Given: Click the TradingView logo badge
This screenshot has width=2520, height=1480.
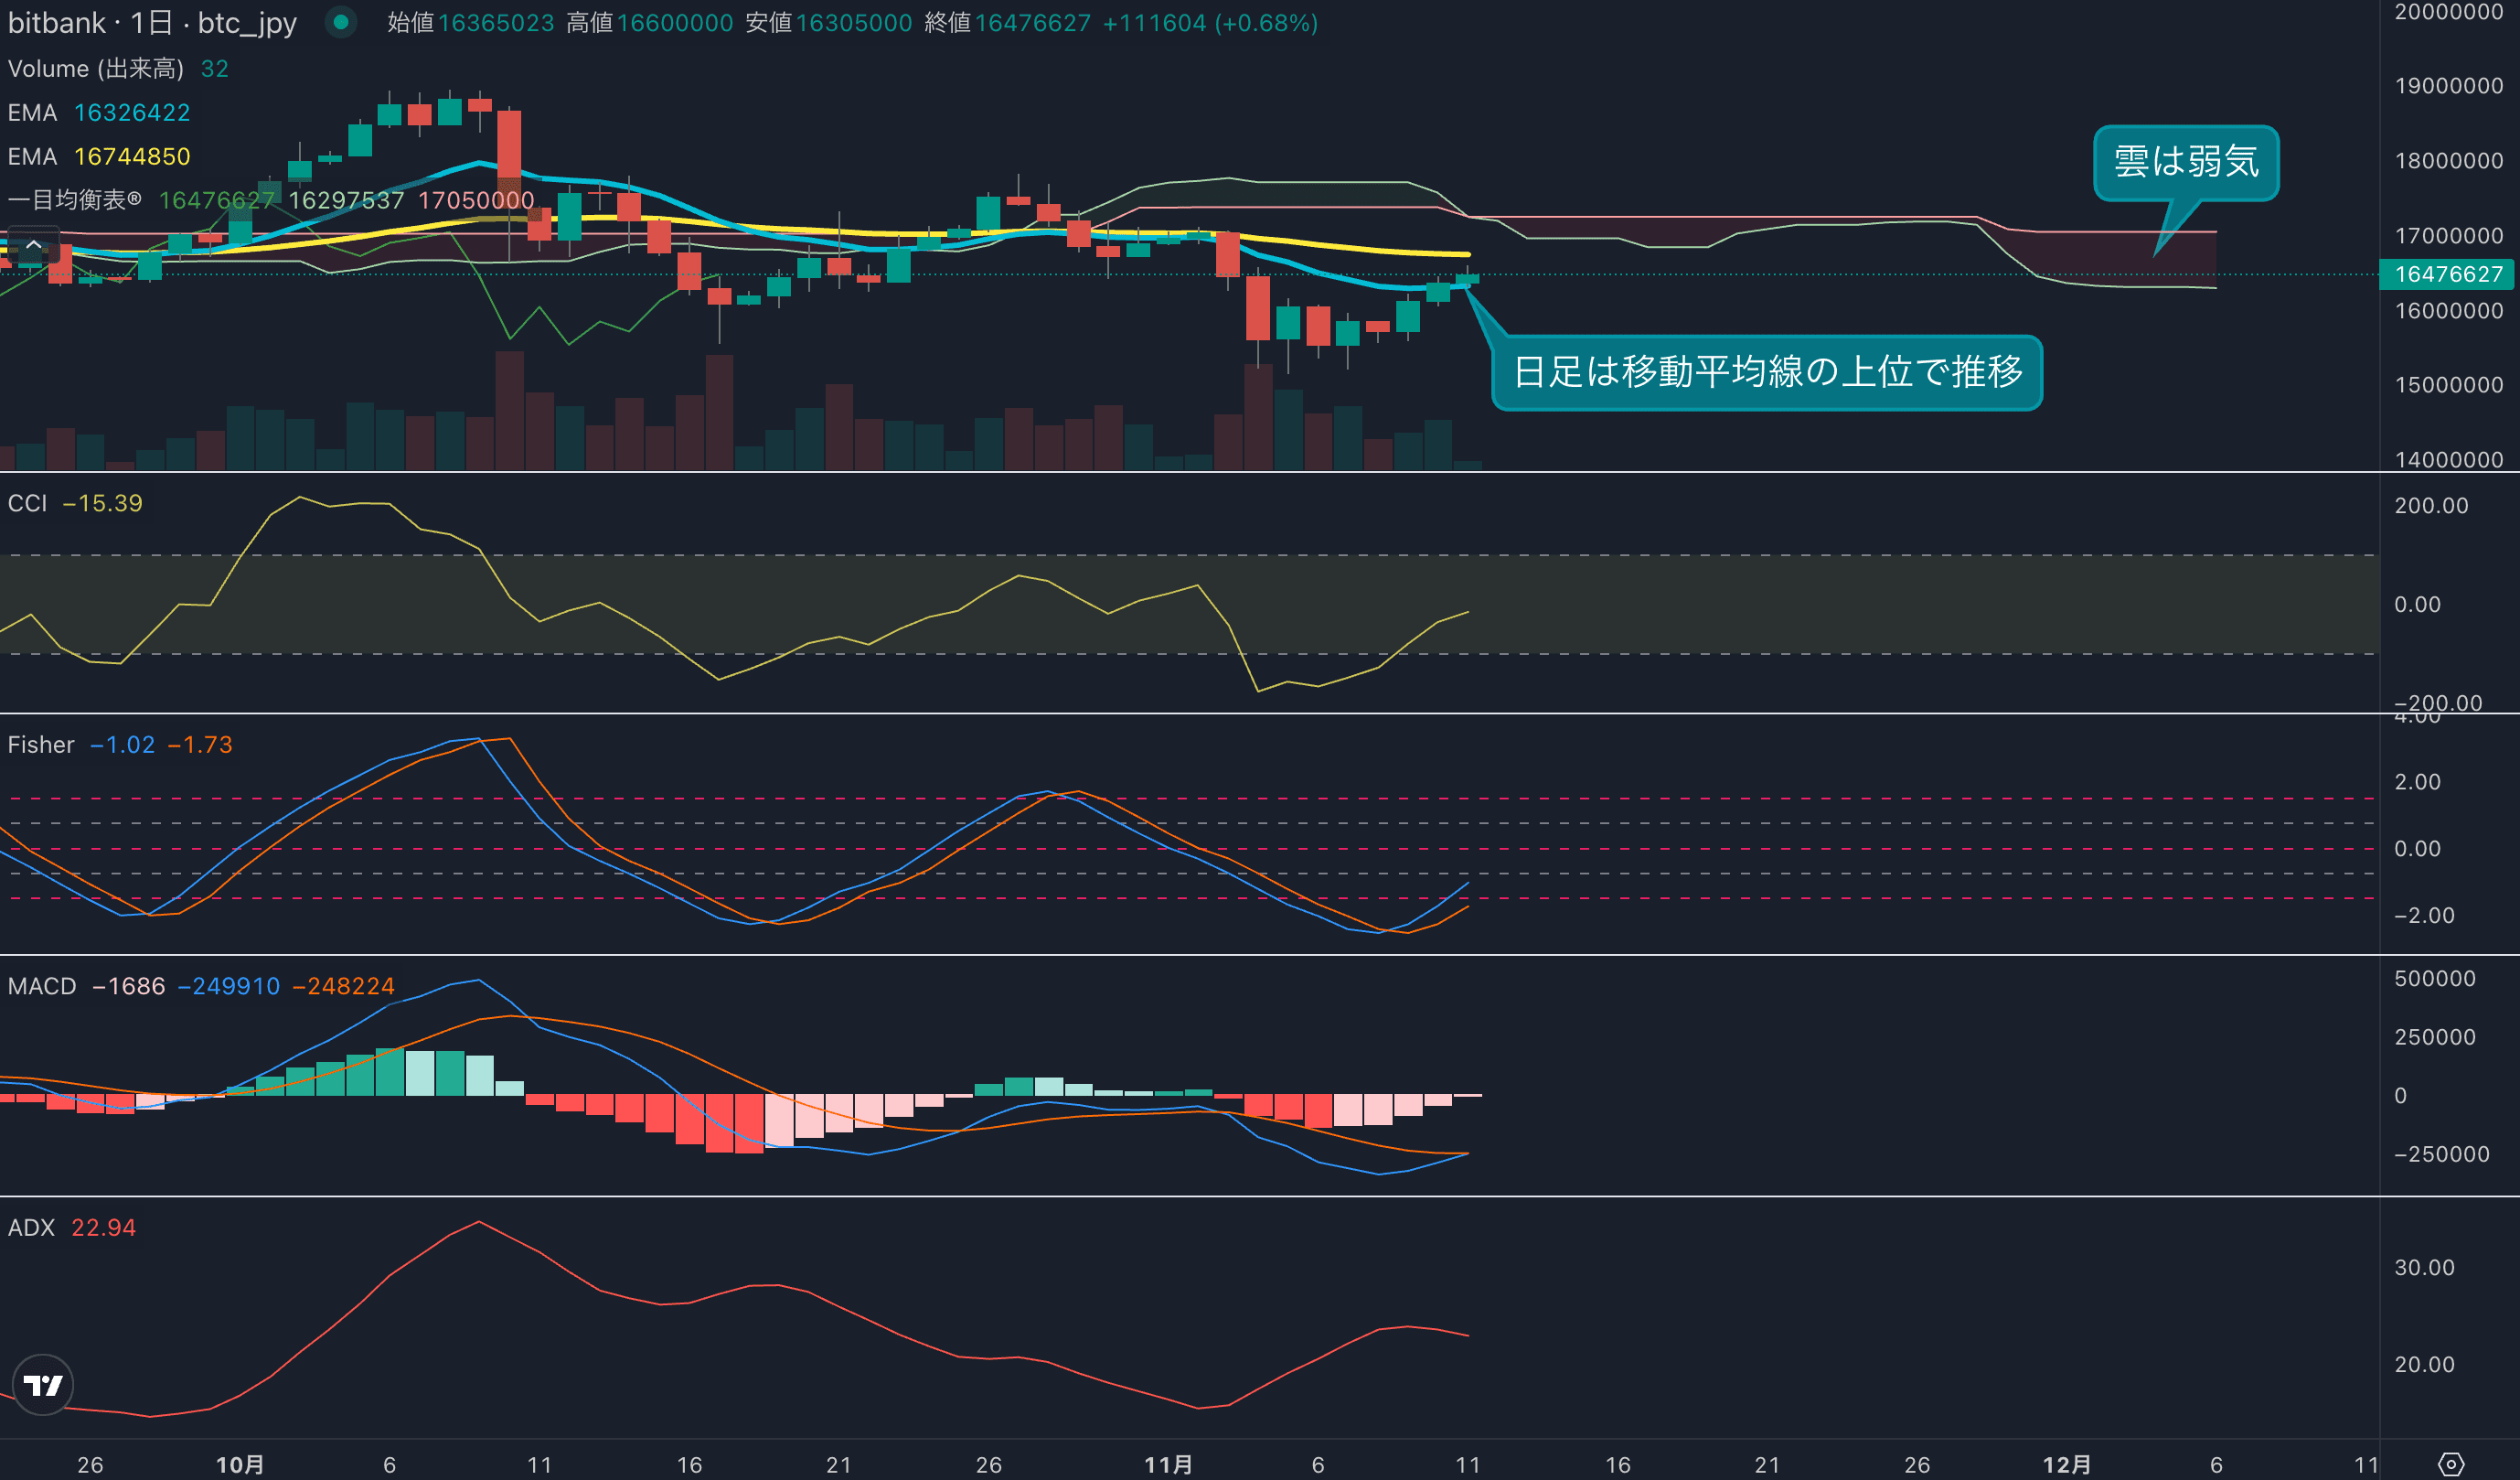Looking at the screenshot, I should (x=42, y=1385).
